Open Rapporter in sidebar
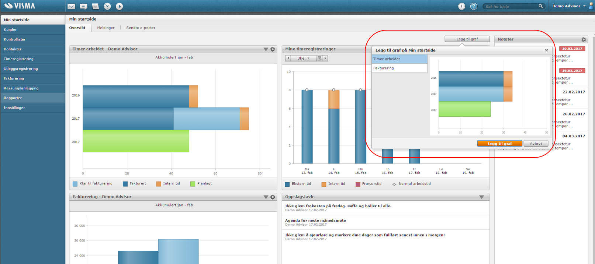 [32, 98]
